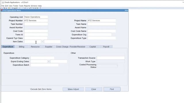Viewport: 184px width, 103px height.
Task: Select the Expenditure Type field
Action: click(102, 38)
